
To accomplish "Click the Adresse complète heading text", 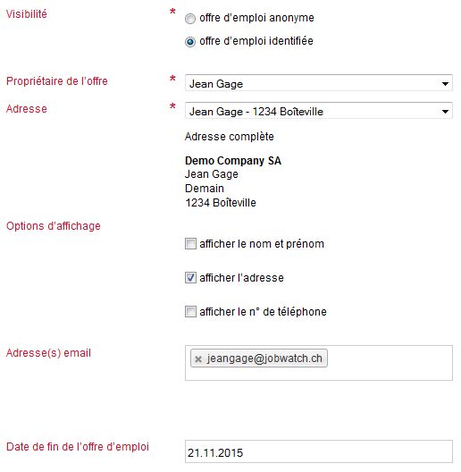I will pyautogui.click(x=230, y=137).
